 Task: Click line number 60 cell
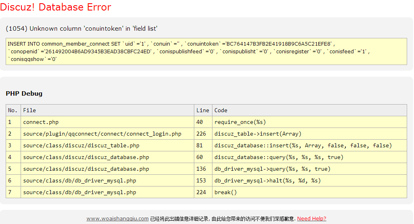pos(203,157)
